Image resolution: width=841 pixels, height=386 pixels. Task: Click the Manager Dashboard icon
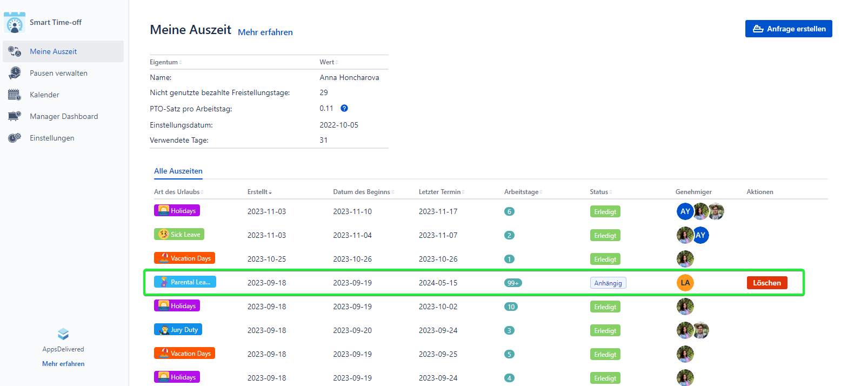click(x=15, y=116)
